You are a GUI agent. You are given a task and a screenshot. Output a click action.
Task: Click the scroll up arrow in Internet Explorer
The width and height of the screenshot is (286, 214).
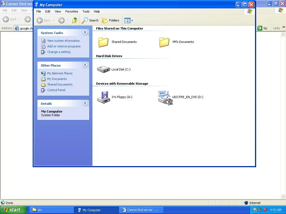283,34
